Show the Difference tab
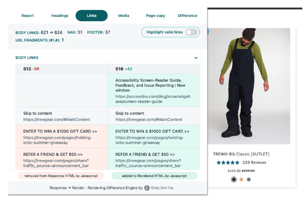The height and width of the screenshot is (204, 308). click(187, 16)
